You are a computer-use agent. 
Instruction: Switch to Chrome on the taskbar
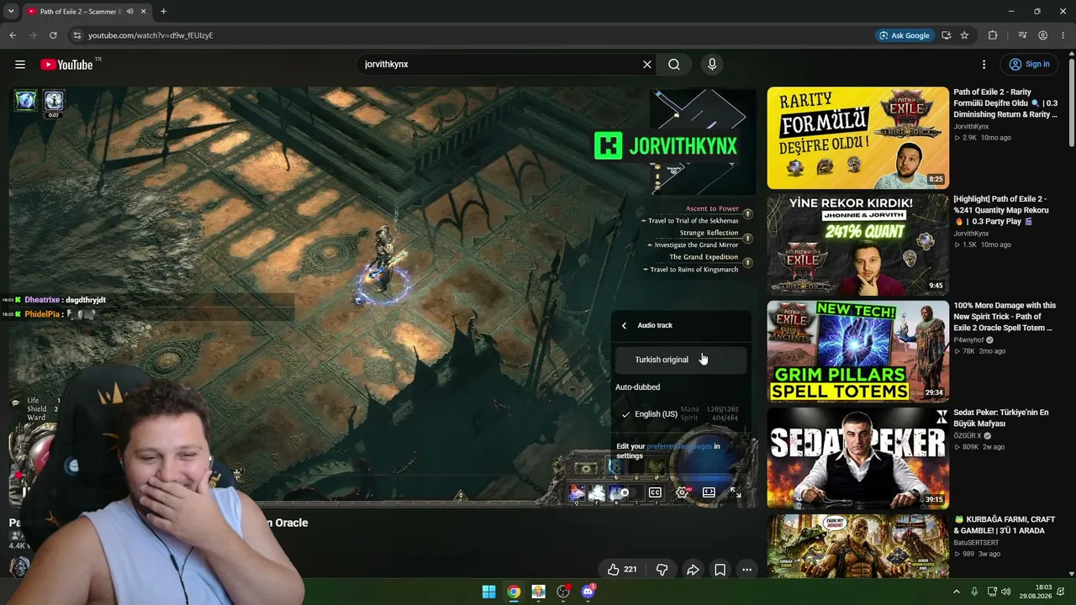point(514,592)
